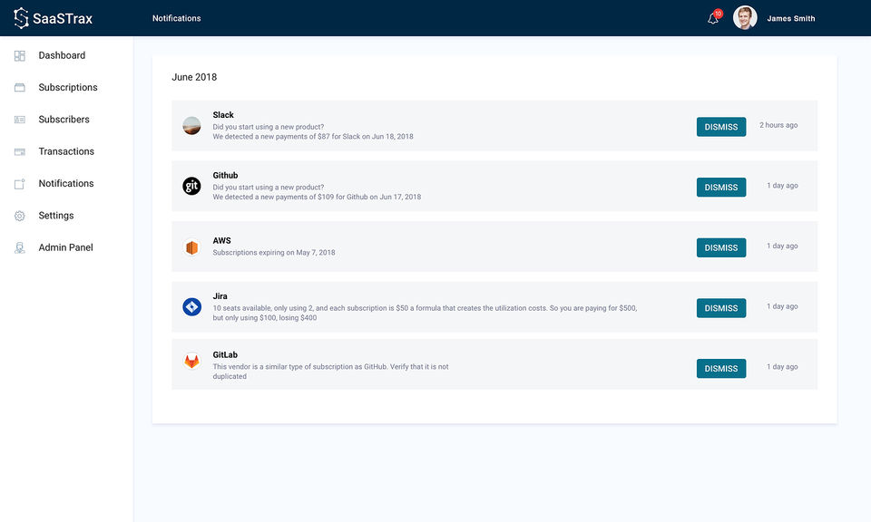Click the Github notification title
Screen dimensions: 871x522
pyautogui.click(x=225, y=175)
